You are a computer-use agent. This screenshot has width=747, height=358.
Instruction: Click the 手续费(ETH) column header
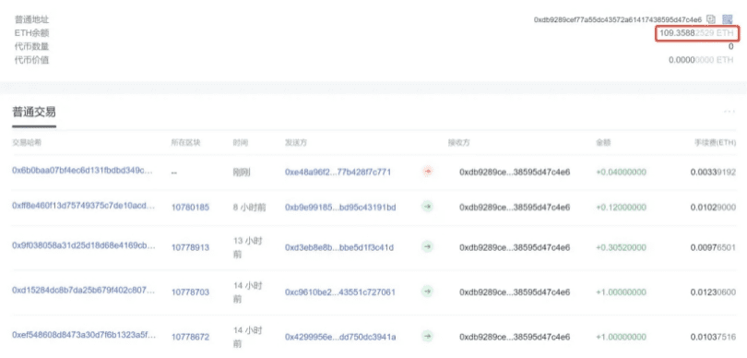point(715,142)
